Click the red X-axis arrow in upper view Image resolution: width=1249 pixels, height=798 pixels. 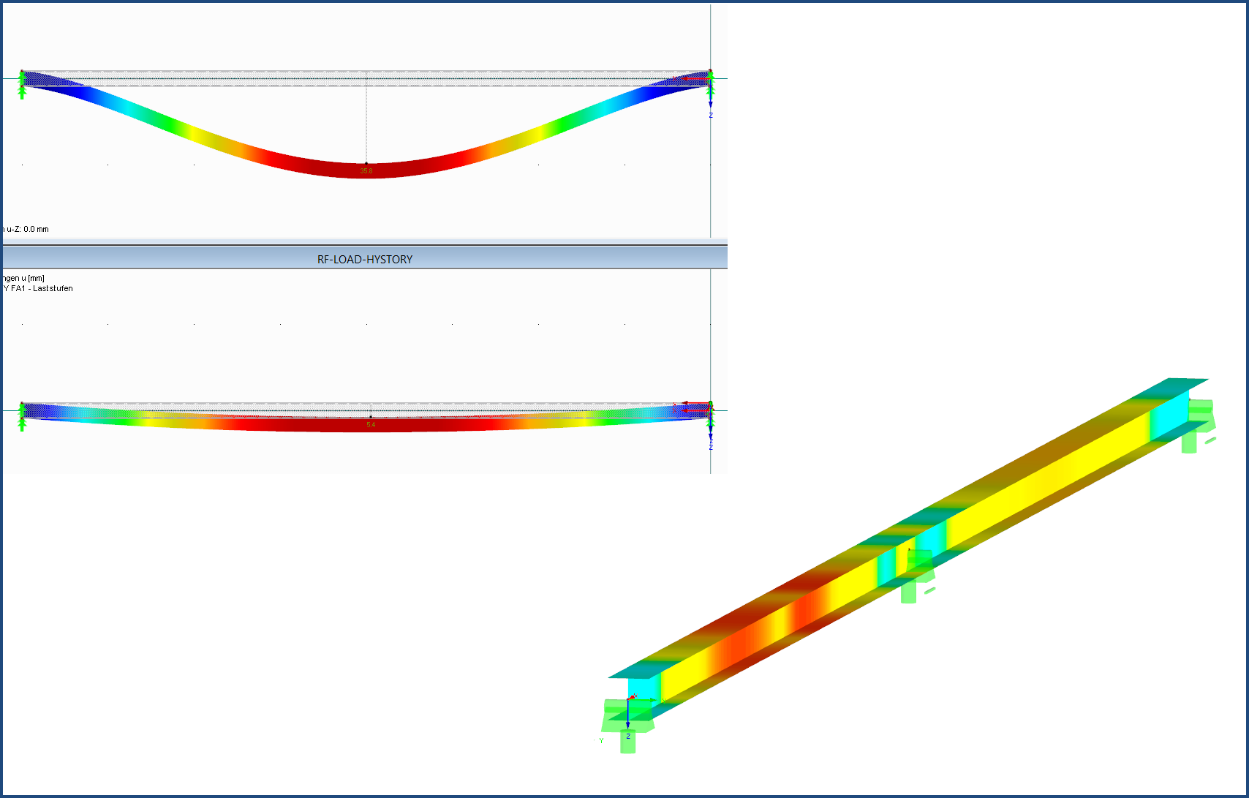click(695, 79)
